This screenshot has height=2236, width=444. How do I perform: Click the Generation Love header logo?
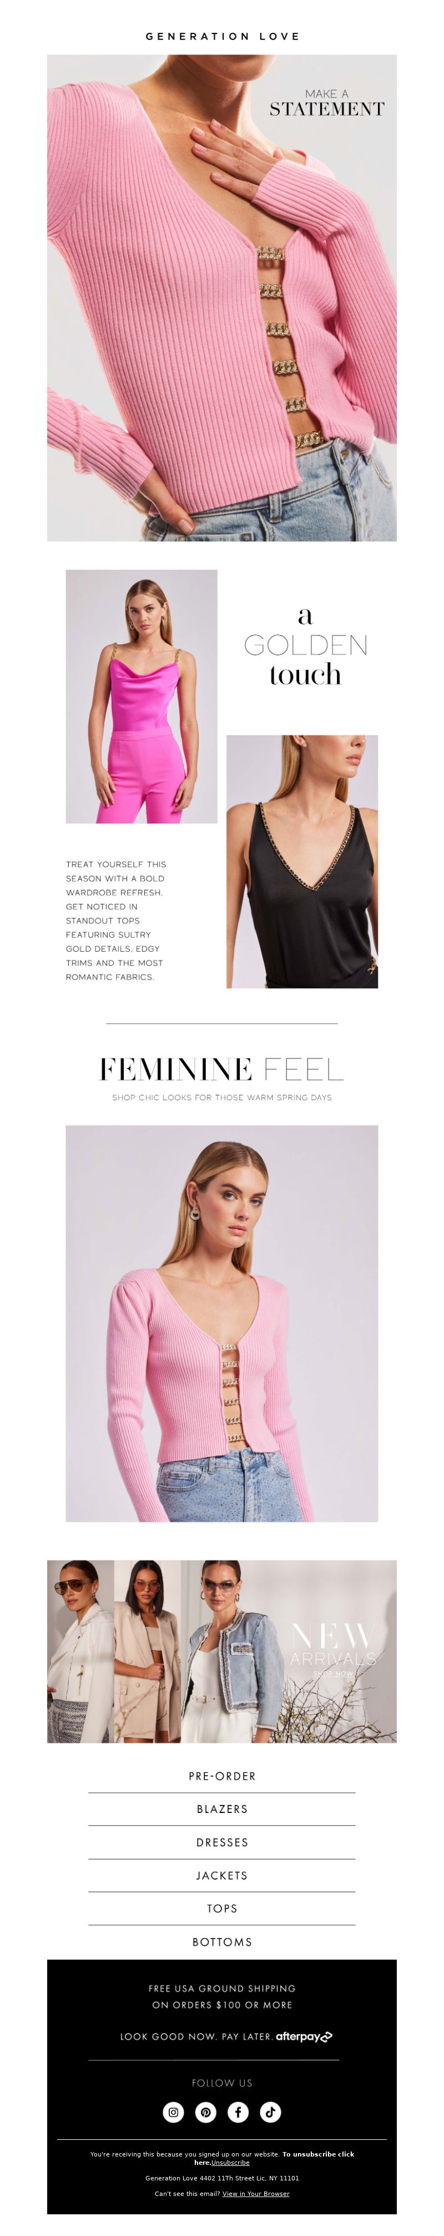[222, 37]
